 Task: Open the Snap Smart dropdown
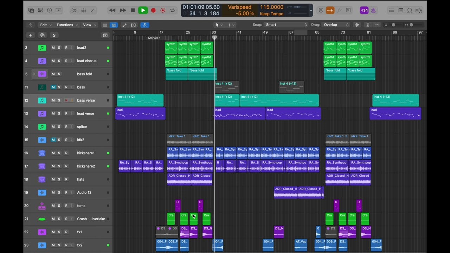click(x=287, y=25)
